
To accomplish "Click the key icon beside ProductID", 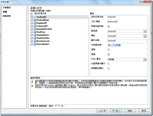I will [35, 17].
